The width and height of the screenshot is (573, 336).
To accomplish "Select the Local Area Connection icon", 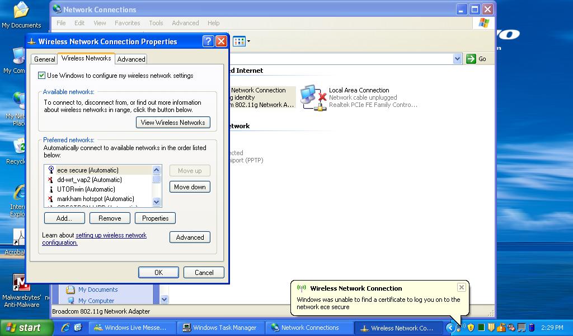I will tap(313, 97).
